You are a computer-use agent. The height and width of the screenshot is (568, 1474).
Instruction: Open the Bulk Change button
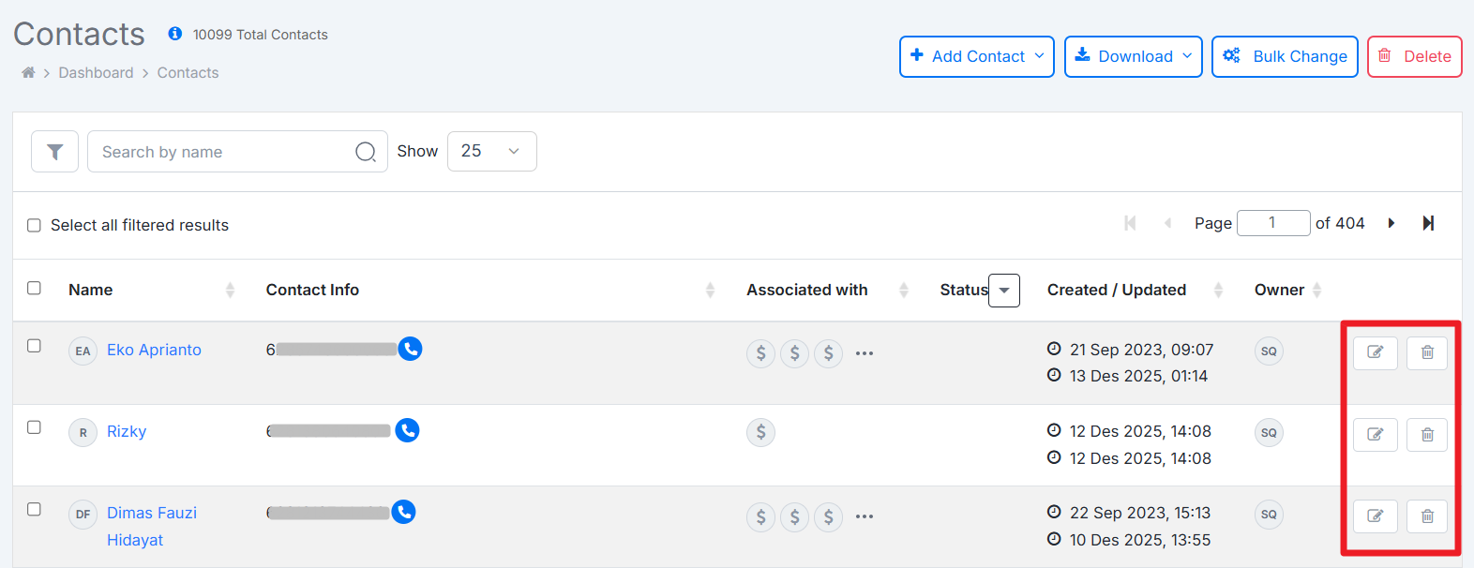tap(1284, 56)
